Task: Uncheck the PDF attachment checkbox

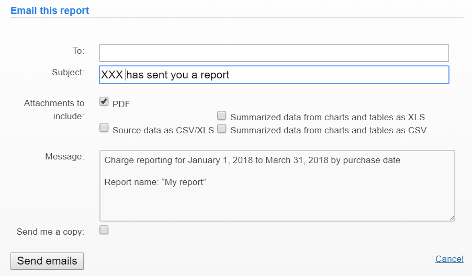Action: click(104, 101)
